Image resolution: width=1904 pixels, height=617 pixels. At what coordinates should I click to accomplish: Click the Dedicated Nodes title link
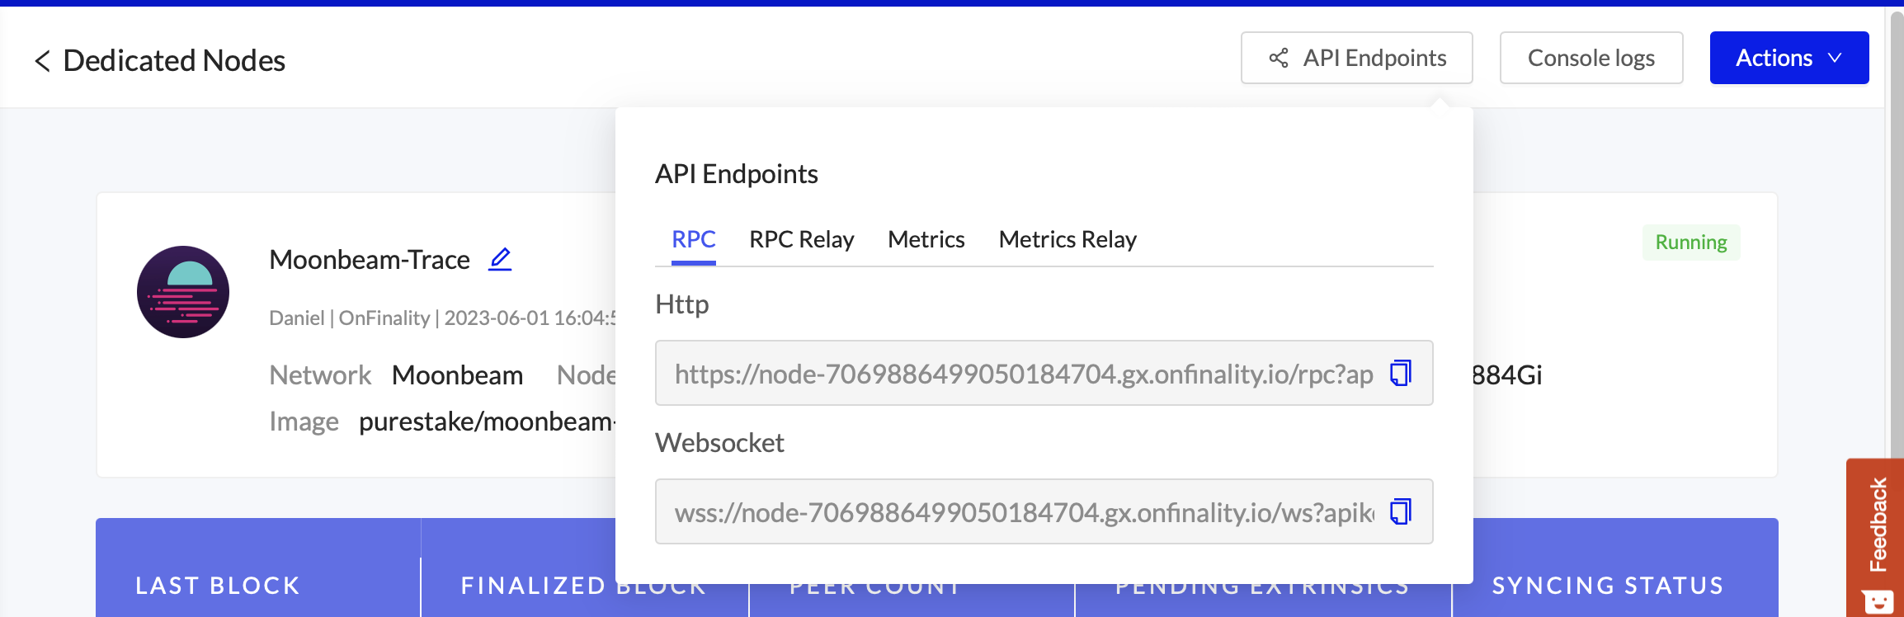(174, 60)
